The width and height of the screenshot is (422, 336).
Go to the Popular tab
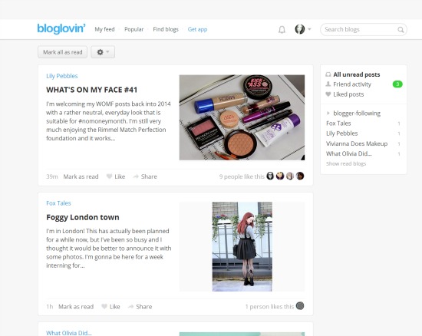point(134,29)
